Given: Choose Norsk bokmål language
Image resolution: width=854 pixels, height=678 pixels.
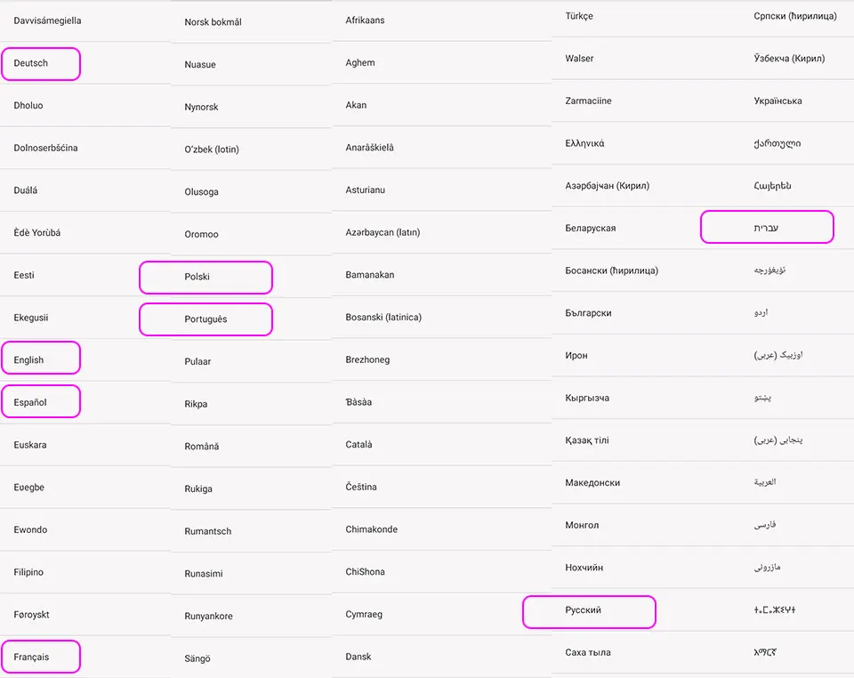Looking at the screenshot, I should [213, 22].
